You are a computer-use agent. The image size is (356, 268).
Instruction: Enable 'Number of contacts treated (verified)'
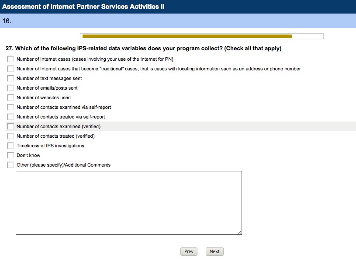coord(10,136)
